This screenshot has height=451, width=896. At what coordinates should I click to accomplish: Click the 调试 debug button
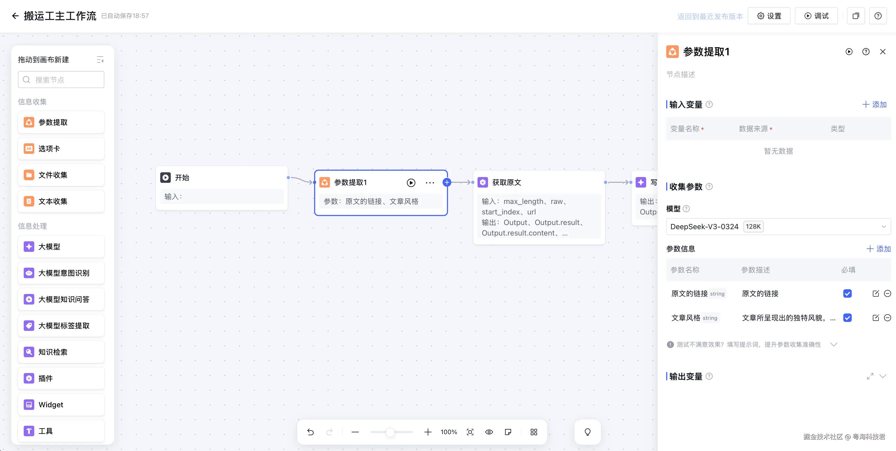[x=816, y=16]
